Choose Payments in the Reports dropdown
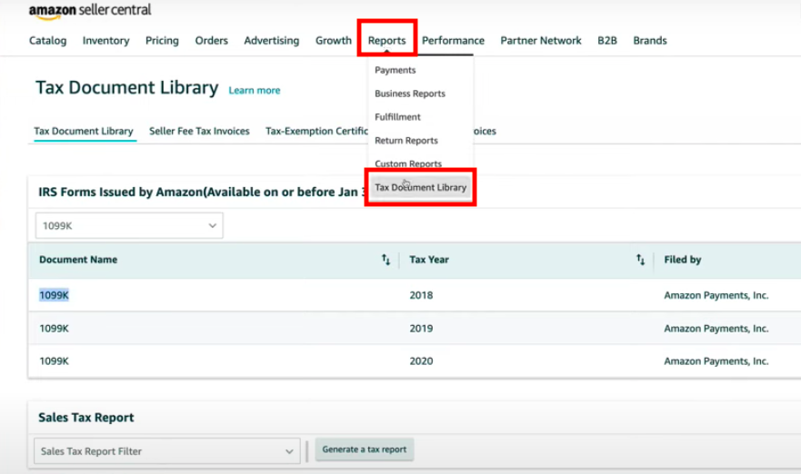The width and height of the screenshot is (801, 474). (x=395, y=70)
